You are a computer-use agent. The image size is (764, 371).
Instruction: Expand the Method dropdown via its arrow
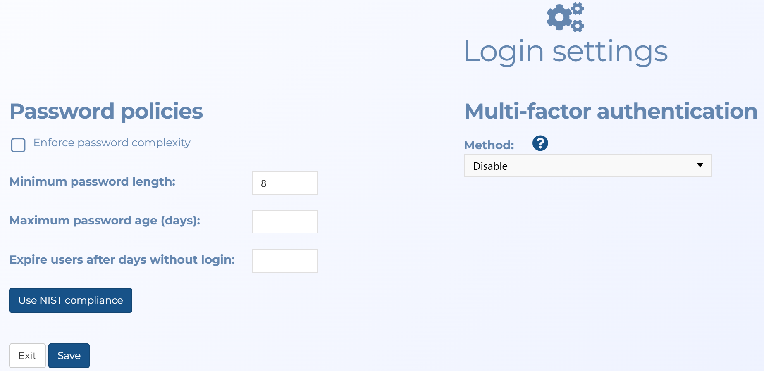(x=700, y=165)
